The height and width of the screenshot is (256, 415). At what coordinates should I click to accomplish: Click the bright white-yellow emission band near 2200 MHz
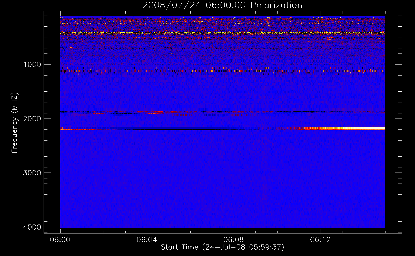[x=344, y=129]
